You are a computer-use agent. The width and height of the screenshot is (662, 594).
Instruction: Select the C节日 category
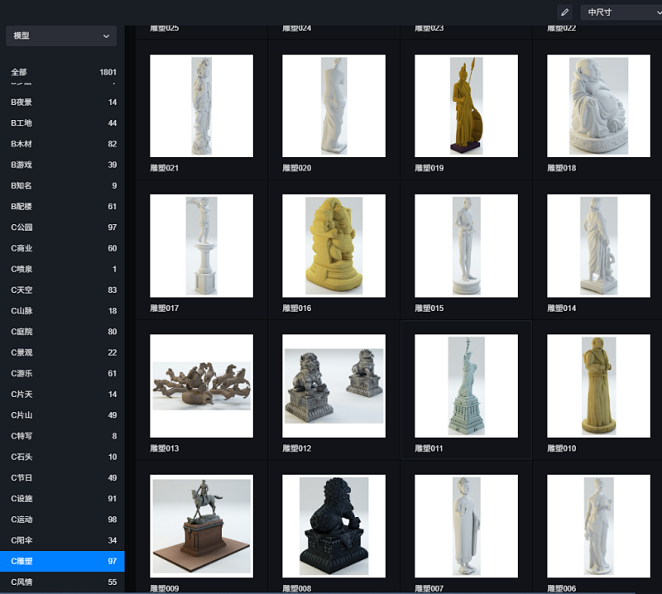[x=63, y=477]
